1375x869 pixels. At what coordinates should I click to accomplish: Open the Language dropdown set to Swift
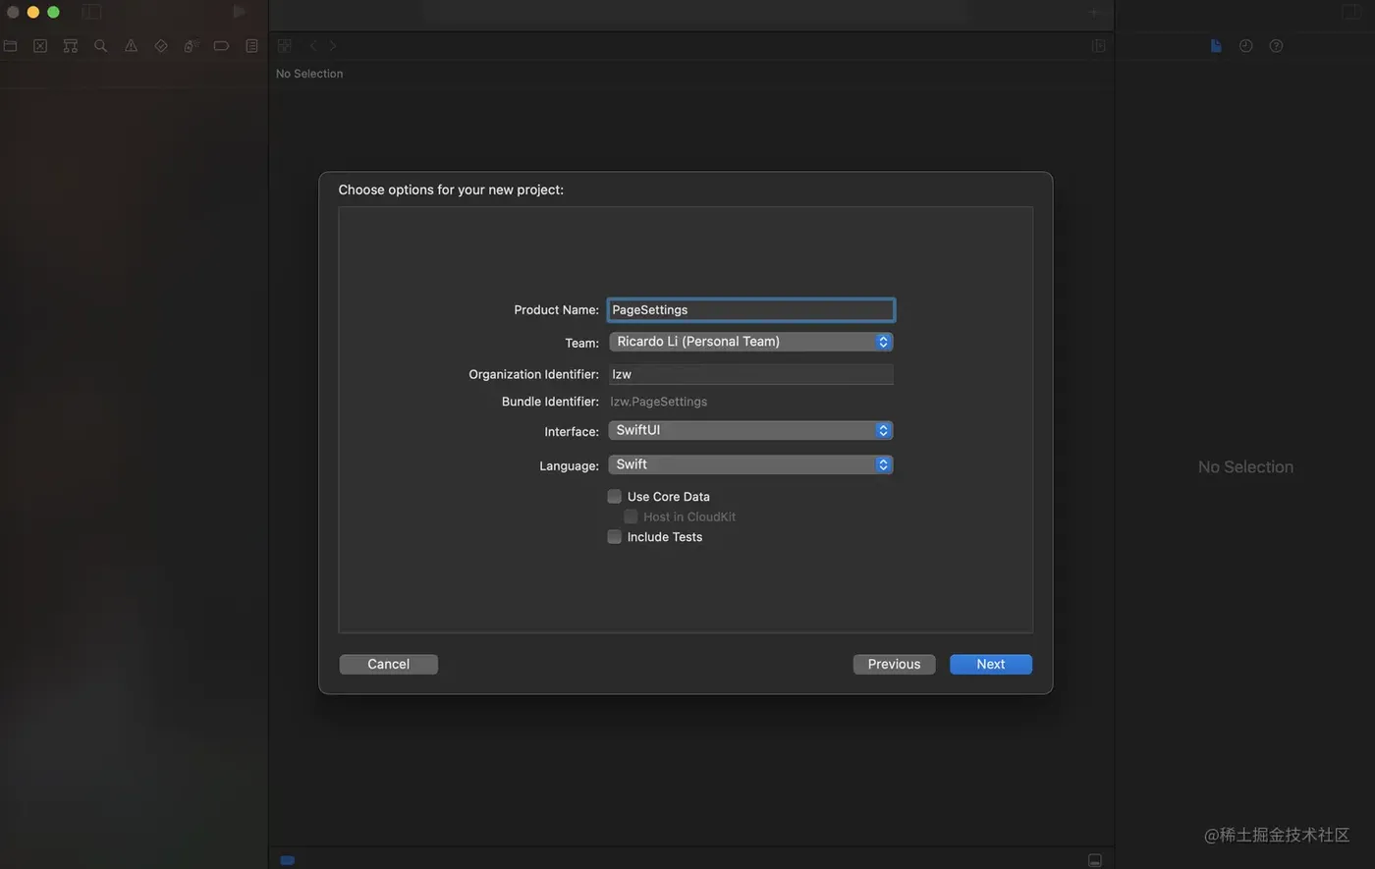tap(750, 464)
